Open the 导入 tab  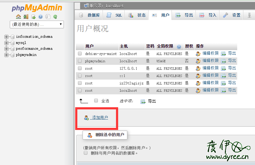[208, 15]
